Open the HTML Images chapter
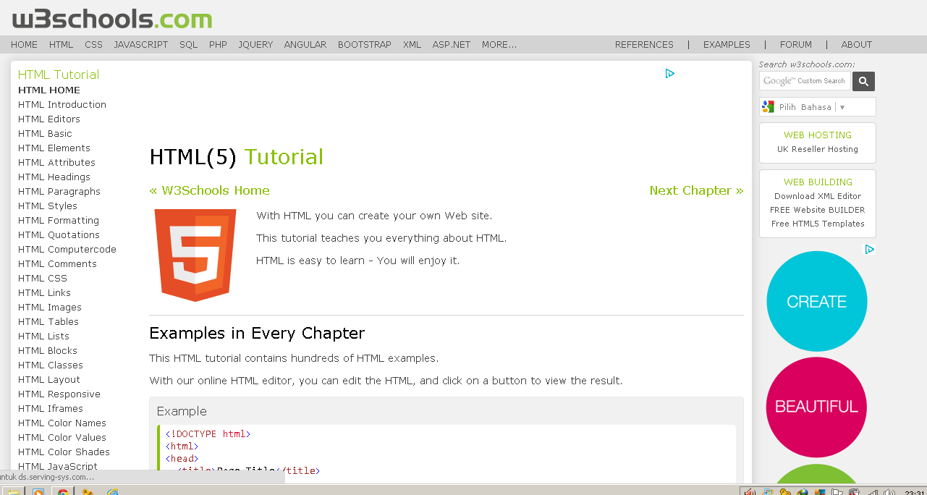Screen dimensions: 927x495 (50, 308)
